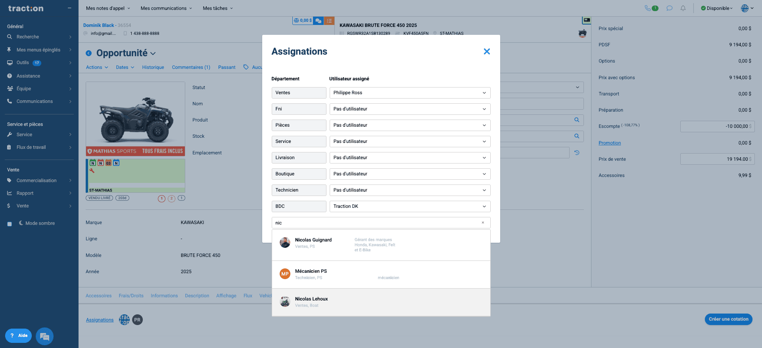
Task: Expand the Opportunité title dropdown
Action: 153,53
